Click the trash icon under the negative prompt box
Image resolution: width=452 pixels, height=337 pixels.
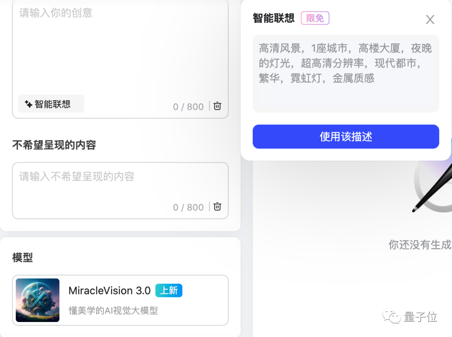tap(217, 207)
